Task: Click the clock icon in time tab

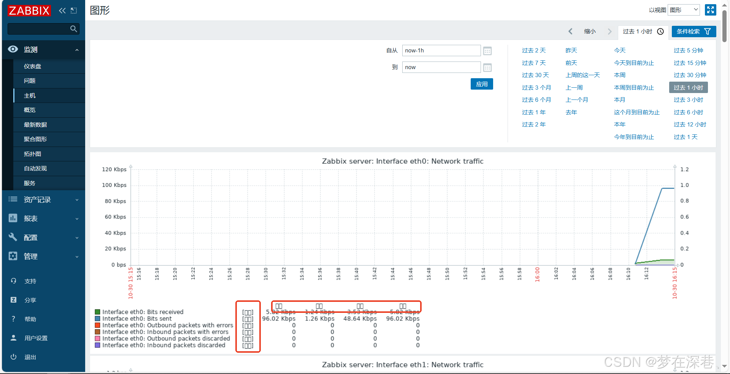Action: coord(660,32)
